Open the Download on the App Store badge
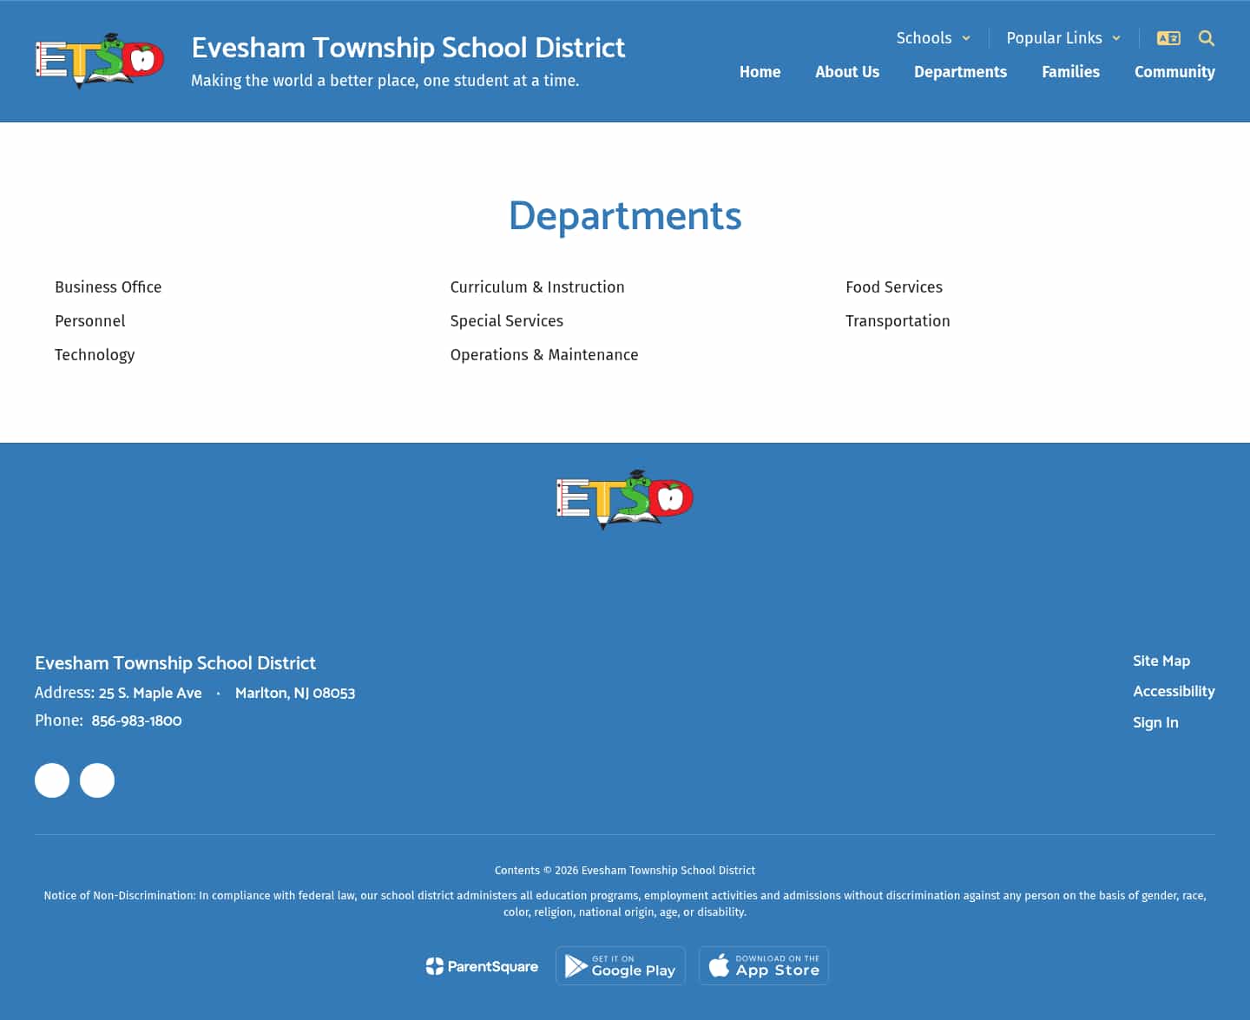This screenshot has width=1250, height=1020. 764,965
